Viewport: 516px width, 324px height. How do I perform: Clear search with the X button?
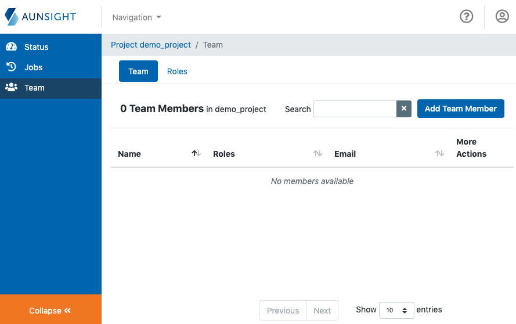[404, 109]
